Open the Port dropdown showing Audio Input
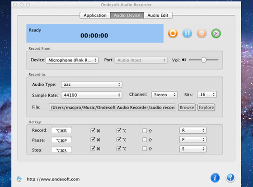 141,60
